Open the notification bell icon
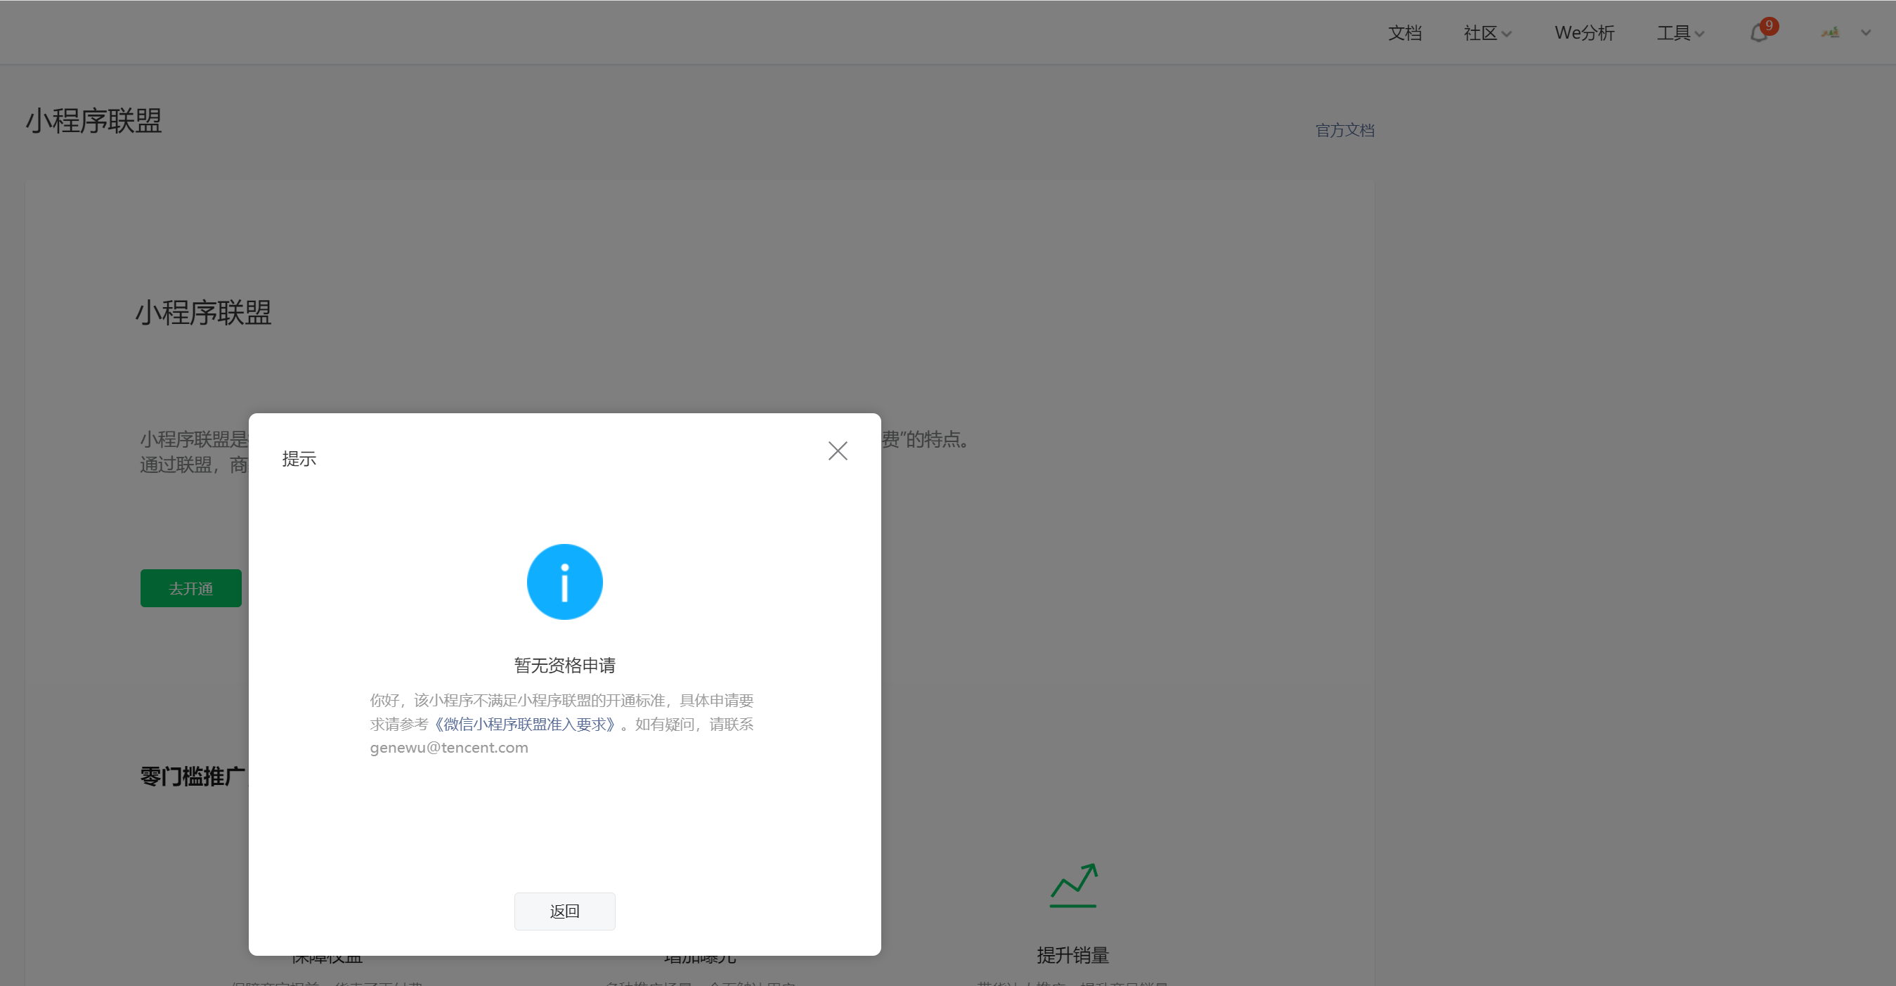 click(x=1758, y=33)
